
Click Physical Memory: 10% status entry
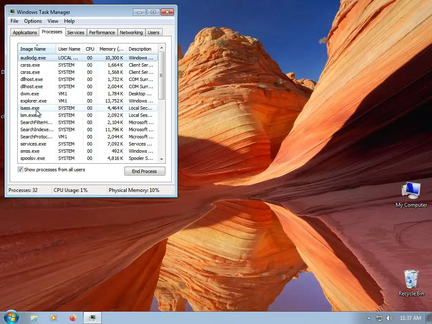(134, 190)
